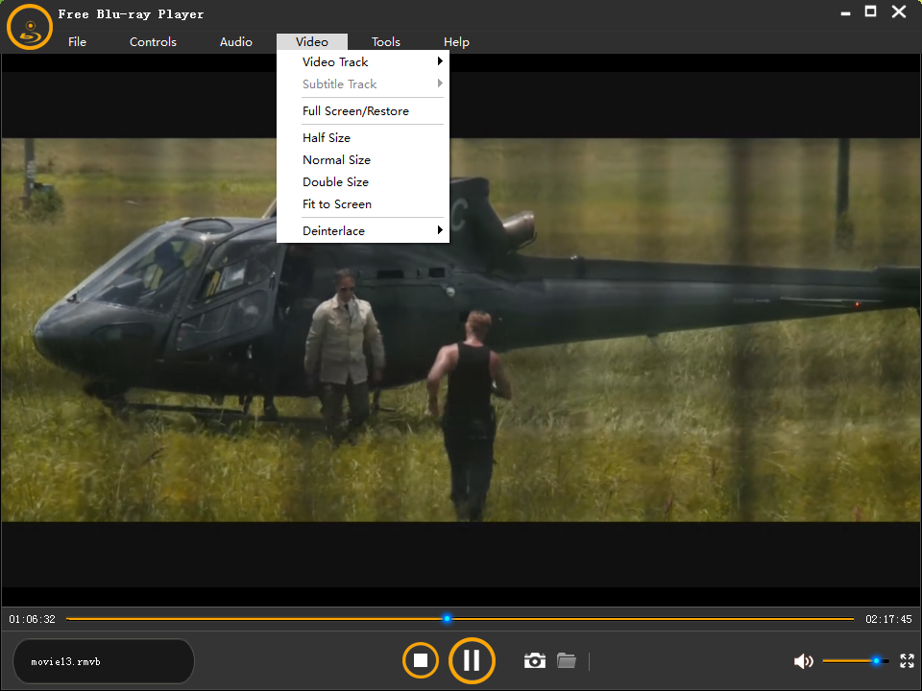Select Fit to Screen option

pos(363,204)
